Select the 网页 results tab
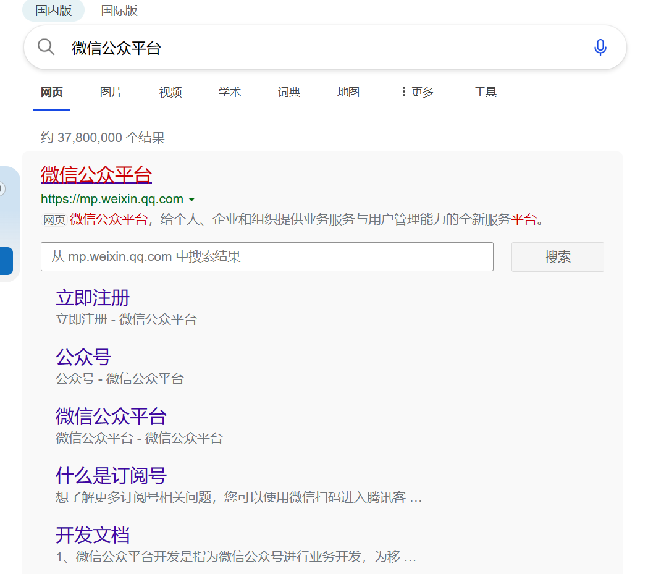 52,92
